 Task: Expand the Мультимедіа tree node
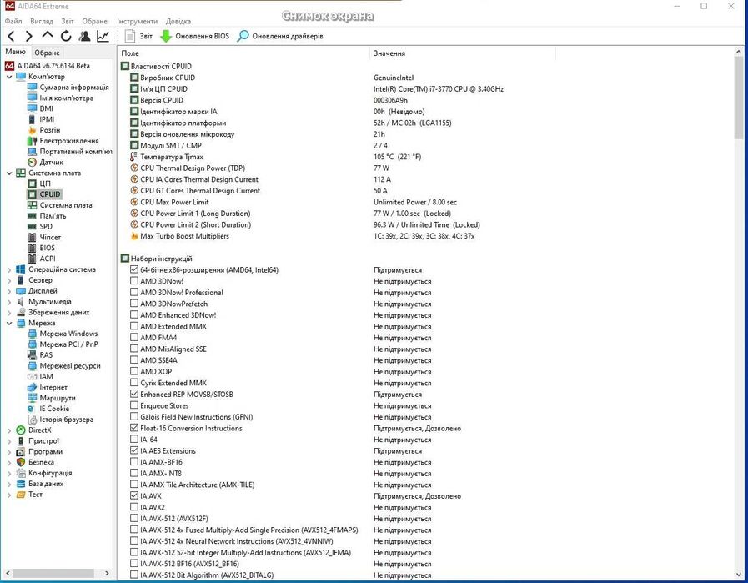point(9,302)
